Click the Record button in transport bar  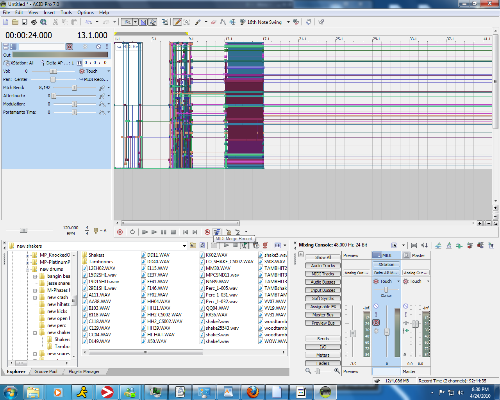click(120, 232)
